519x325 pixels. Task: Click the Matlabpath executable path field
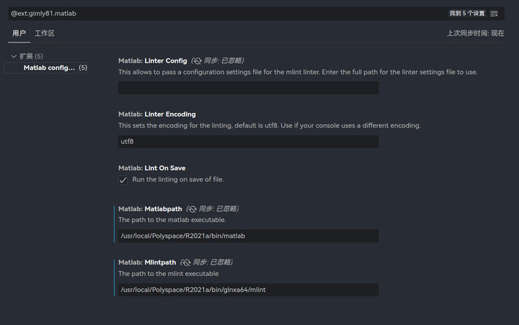click(248, 236)
